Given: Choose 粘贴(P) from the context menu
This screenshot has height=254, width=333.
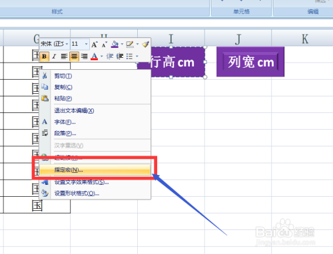Looking at the screenshot, I should (x=95, y=98).
